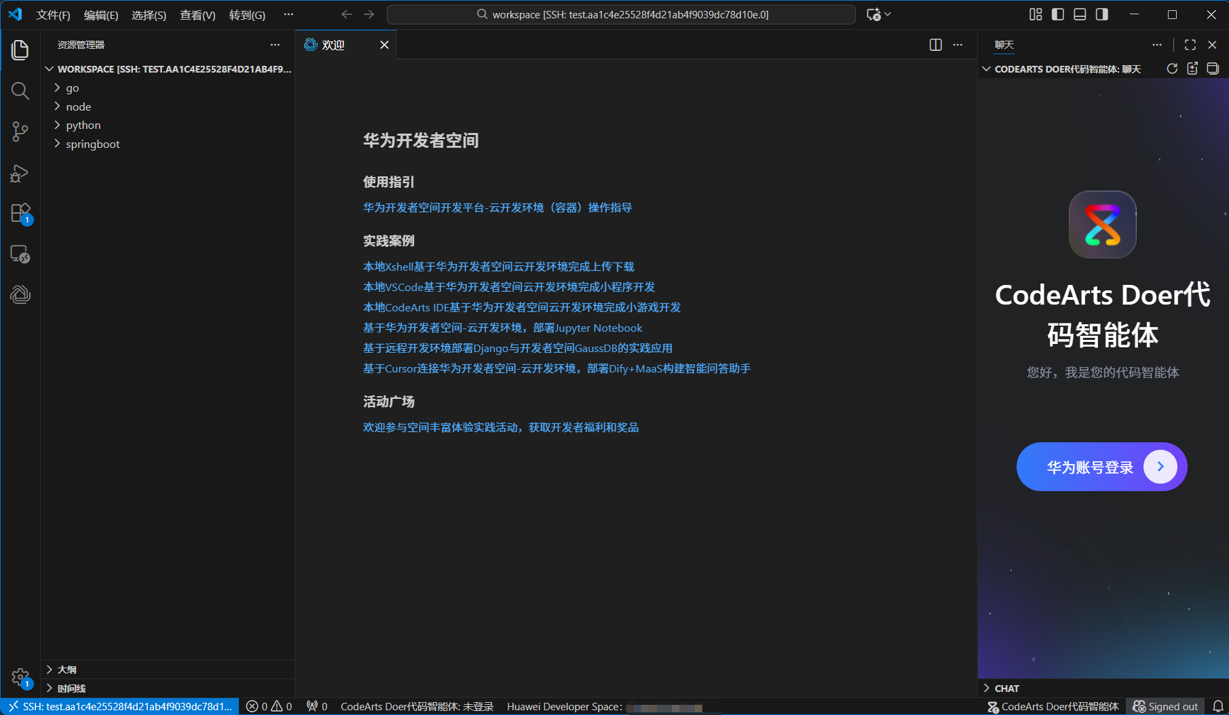Image resolution: width=1229 pixels, height=715 pixels.
Task: Click the navigate back arrow
Action: click(x=347, y=14)
